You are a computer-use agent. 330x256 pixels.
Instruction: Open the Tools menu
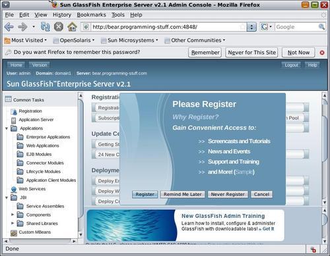118,15
